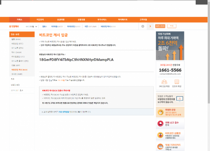The height and width of the screenshot is (151, 210).
Task: Click the 비트코인 캐시 ticker entry
Action: (x=108, y=27)
